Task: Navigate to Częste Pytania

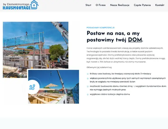Action: coord(142,5)
